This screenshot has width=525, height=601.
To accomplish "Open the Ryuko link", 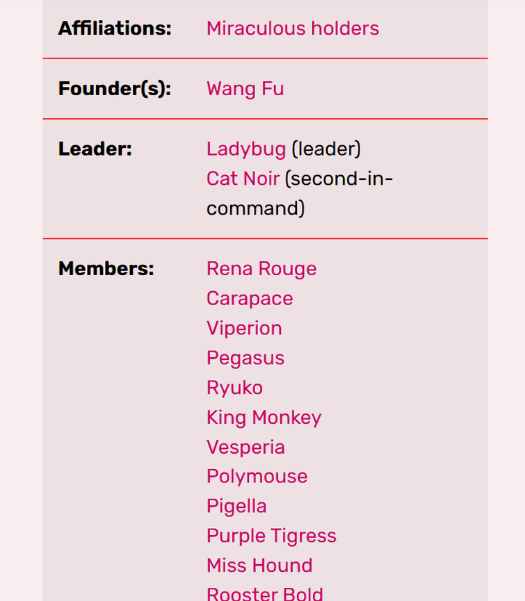I will (235, 388).
